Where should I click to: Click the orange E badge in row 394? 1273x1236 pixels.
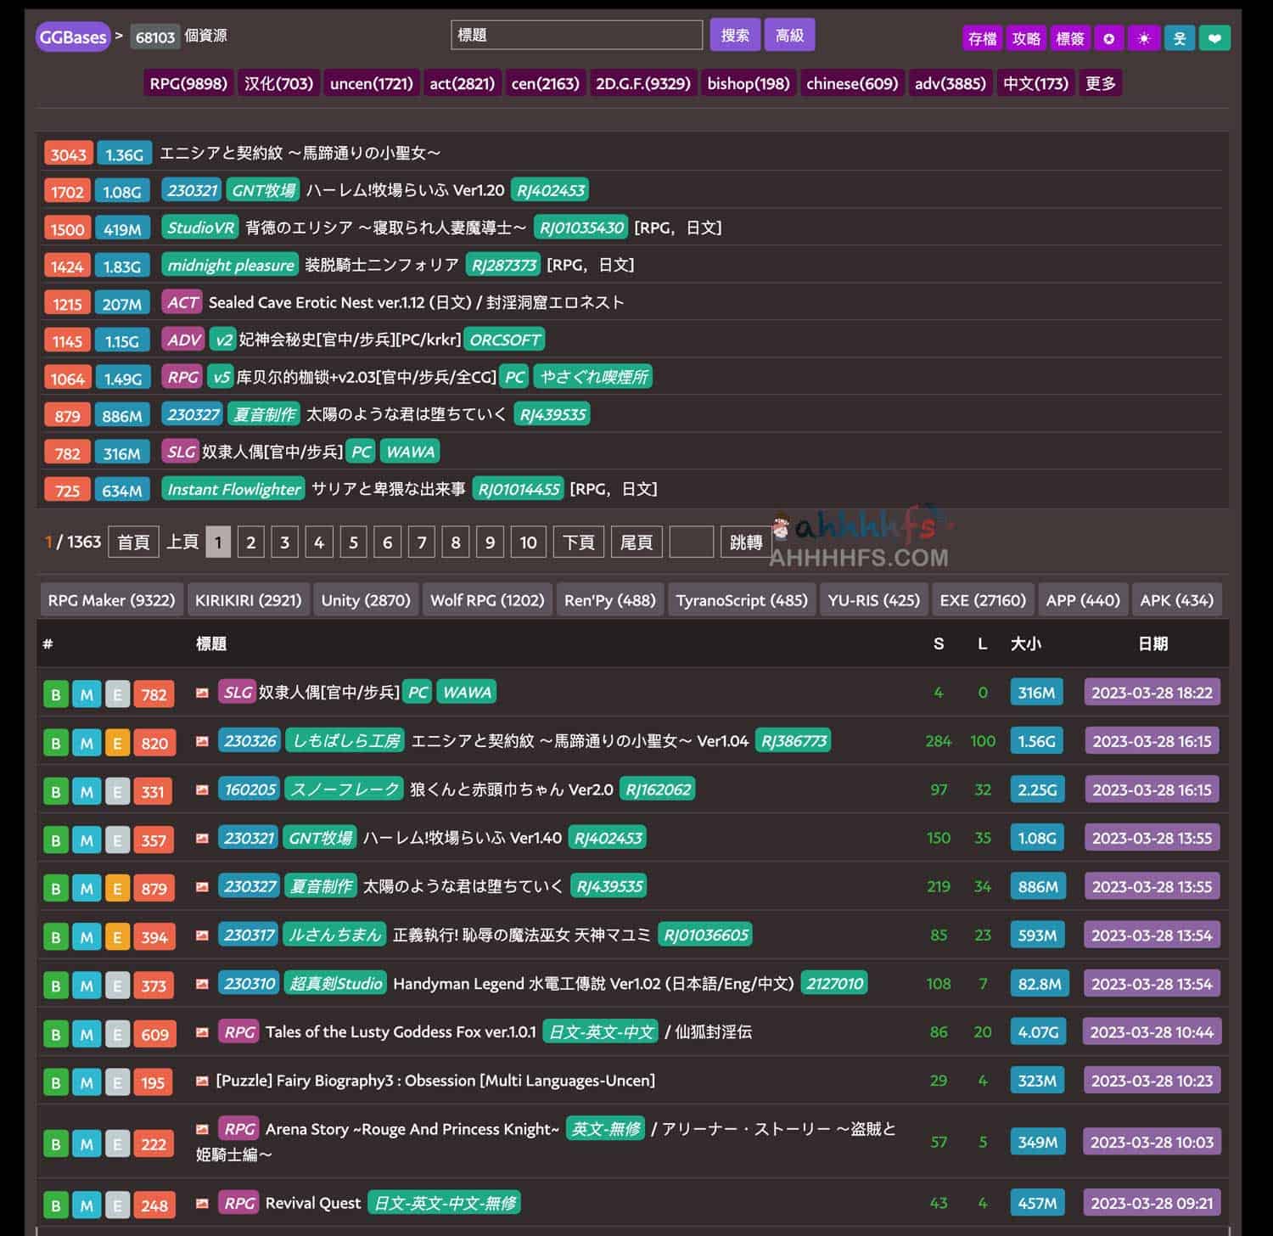tap(117, 937)
